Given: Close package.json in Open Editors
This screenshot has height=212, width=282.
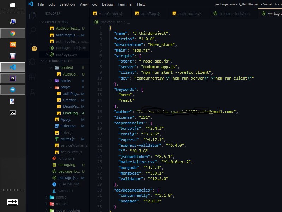Looking at the screenshot, I should pos(47,54).
